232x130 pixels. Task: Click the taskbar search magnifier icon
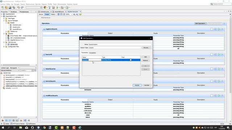[9, 127]
